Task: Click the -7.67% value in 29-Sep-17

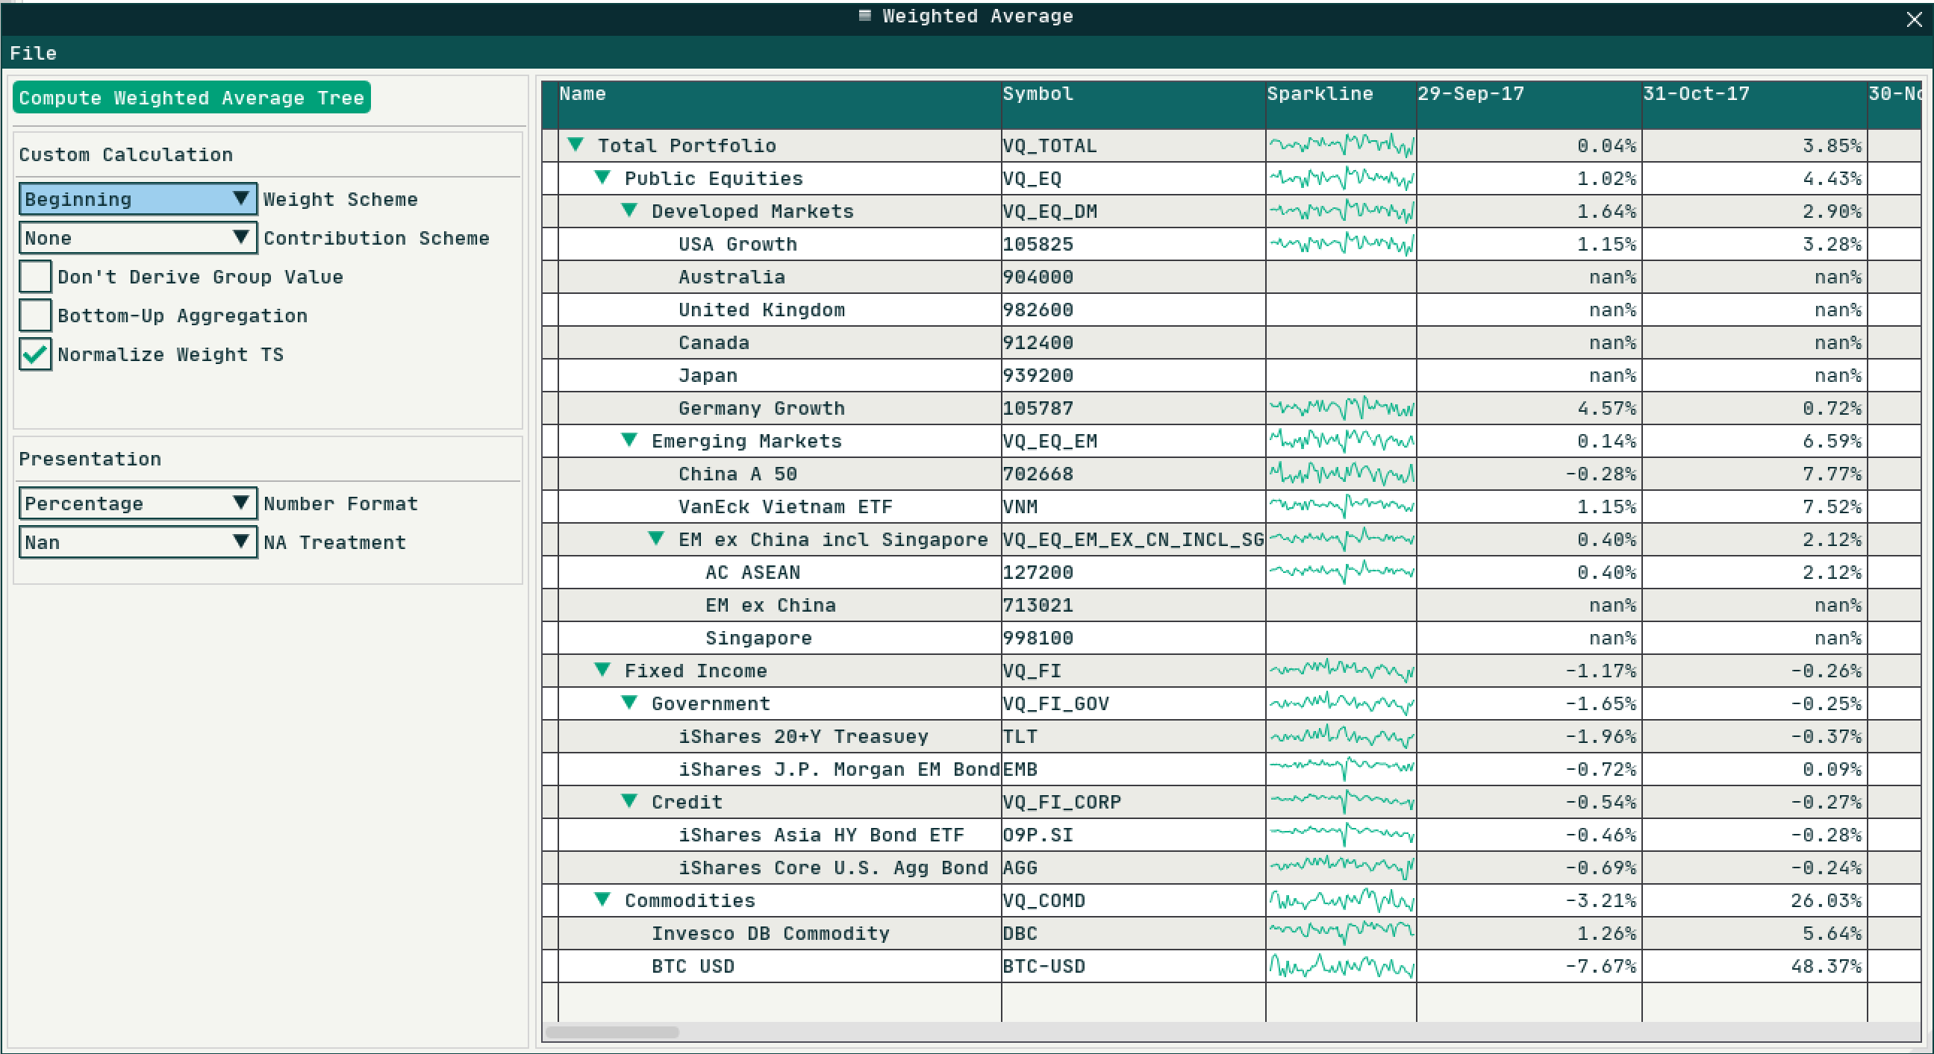Action: [1600, 966]
